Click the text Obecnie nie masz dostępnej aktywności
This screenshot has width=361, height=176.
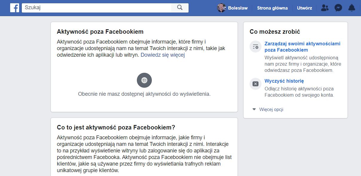144,94
